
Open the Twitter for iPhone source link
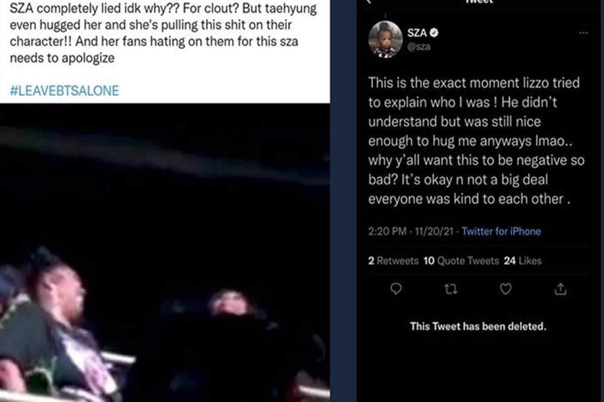coord(501,231)
